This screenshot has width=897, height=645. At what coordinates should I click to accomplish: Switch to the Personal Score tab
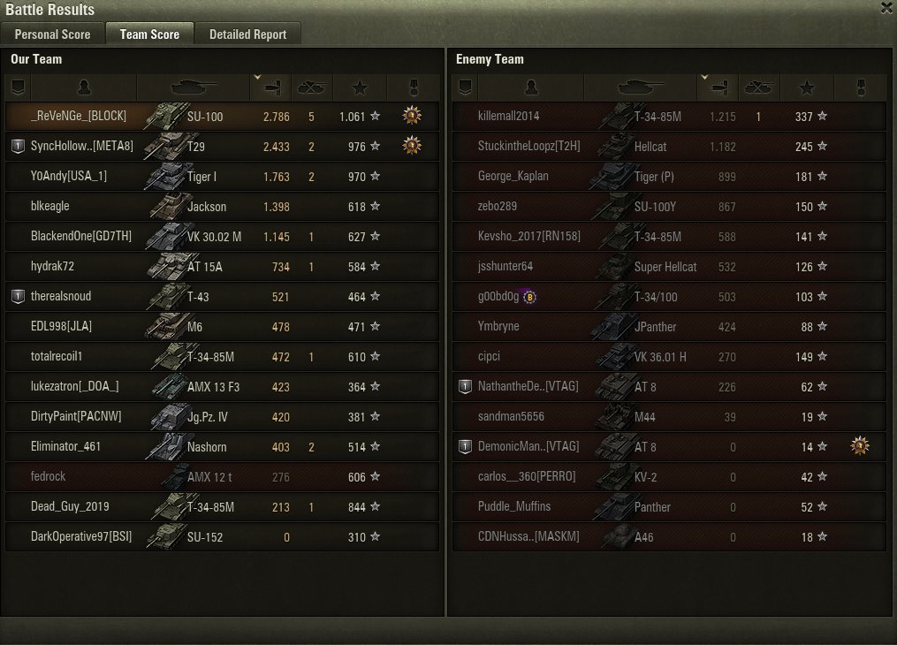[53, 34]
